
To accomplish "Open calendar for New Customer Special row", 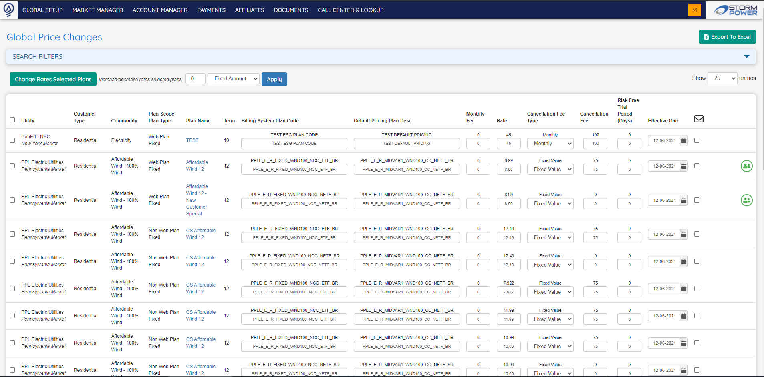I will 684,200.
